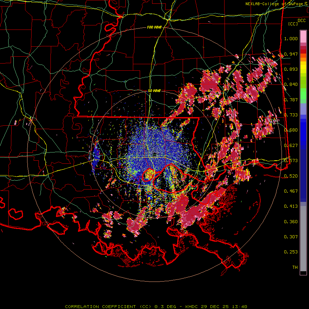The image size is (309, 309).
Task: Pick the gray low-value segment of color bar
Action: click(x=303, y=239)
